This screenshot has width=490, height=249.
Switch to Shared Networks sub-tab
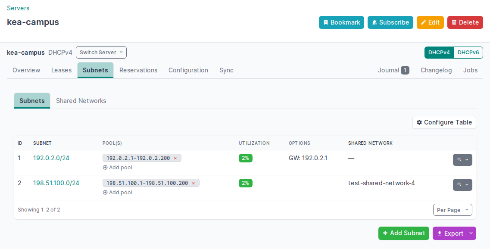pyautogui.click(x=81, y=101)
